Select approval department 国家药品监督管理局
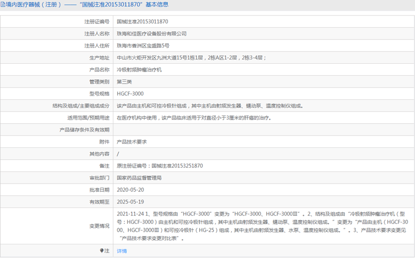 click(x=139, y=178)
